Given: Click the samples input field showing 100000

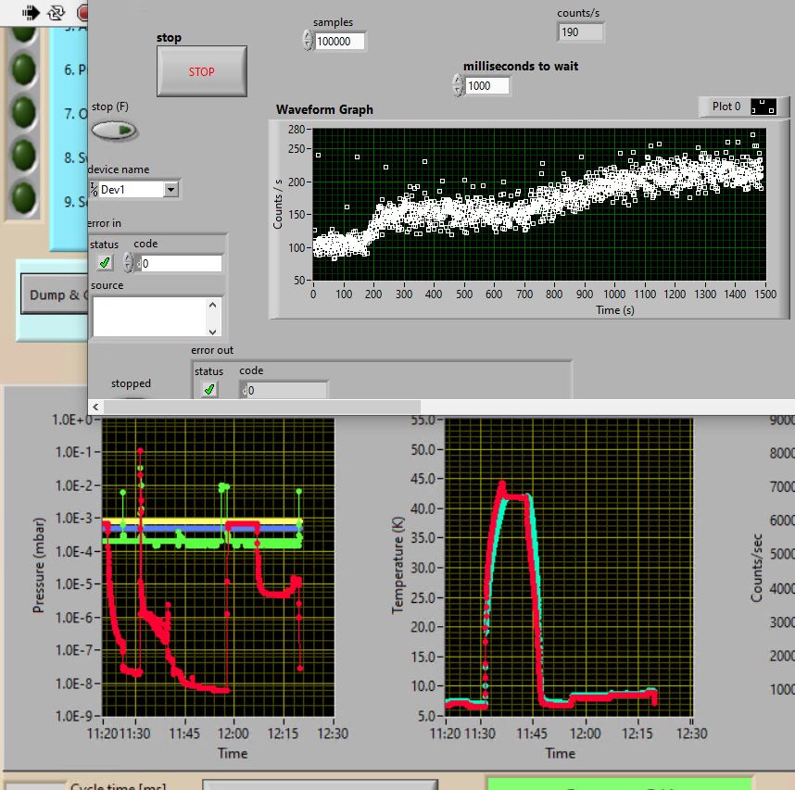Looking at the screenshot, I should [340, 42].
